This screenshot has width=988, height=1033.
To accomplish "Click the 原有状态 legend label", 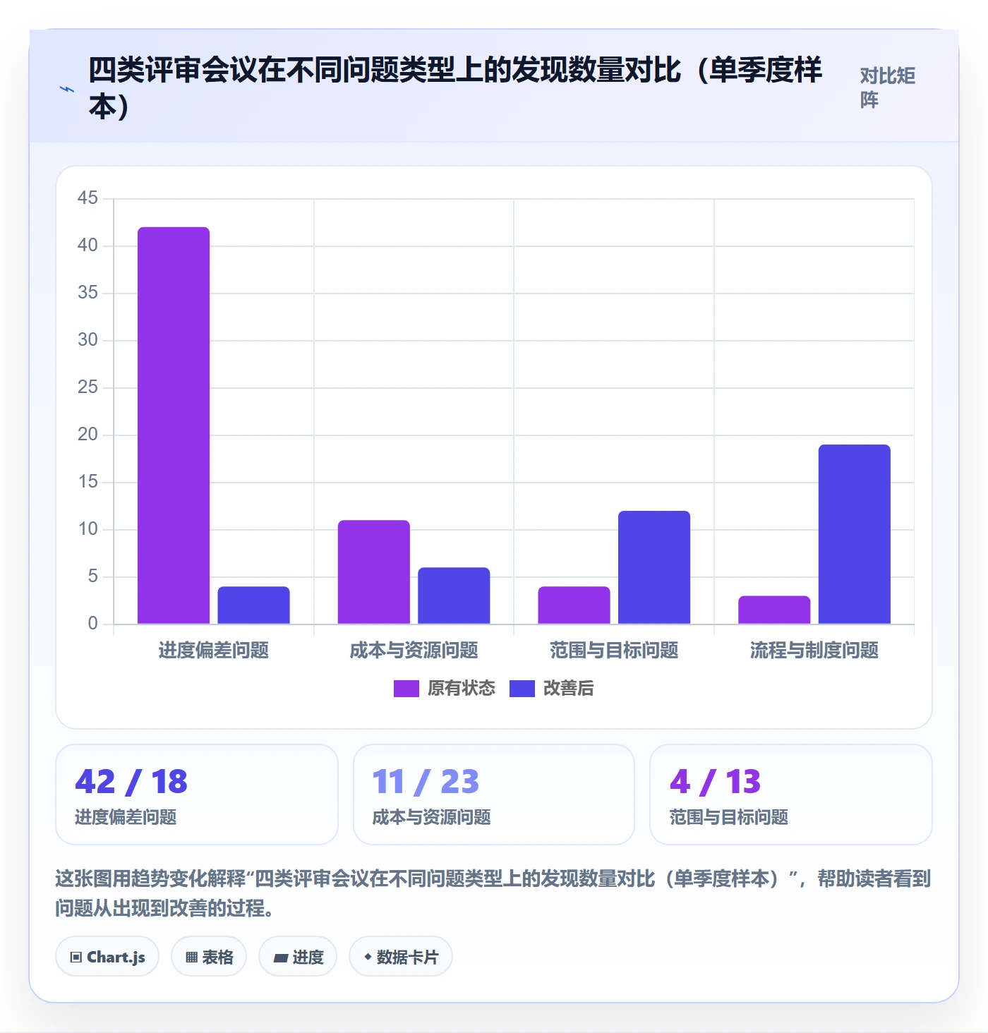I will tap(462, 689).
